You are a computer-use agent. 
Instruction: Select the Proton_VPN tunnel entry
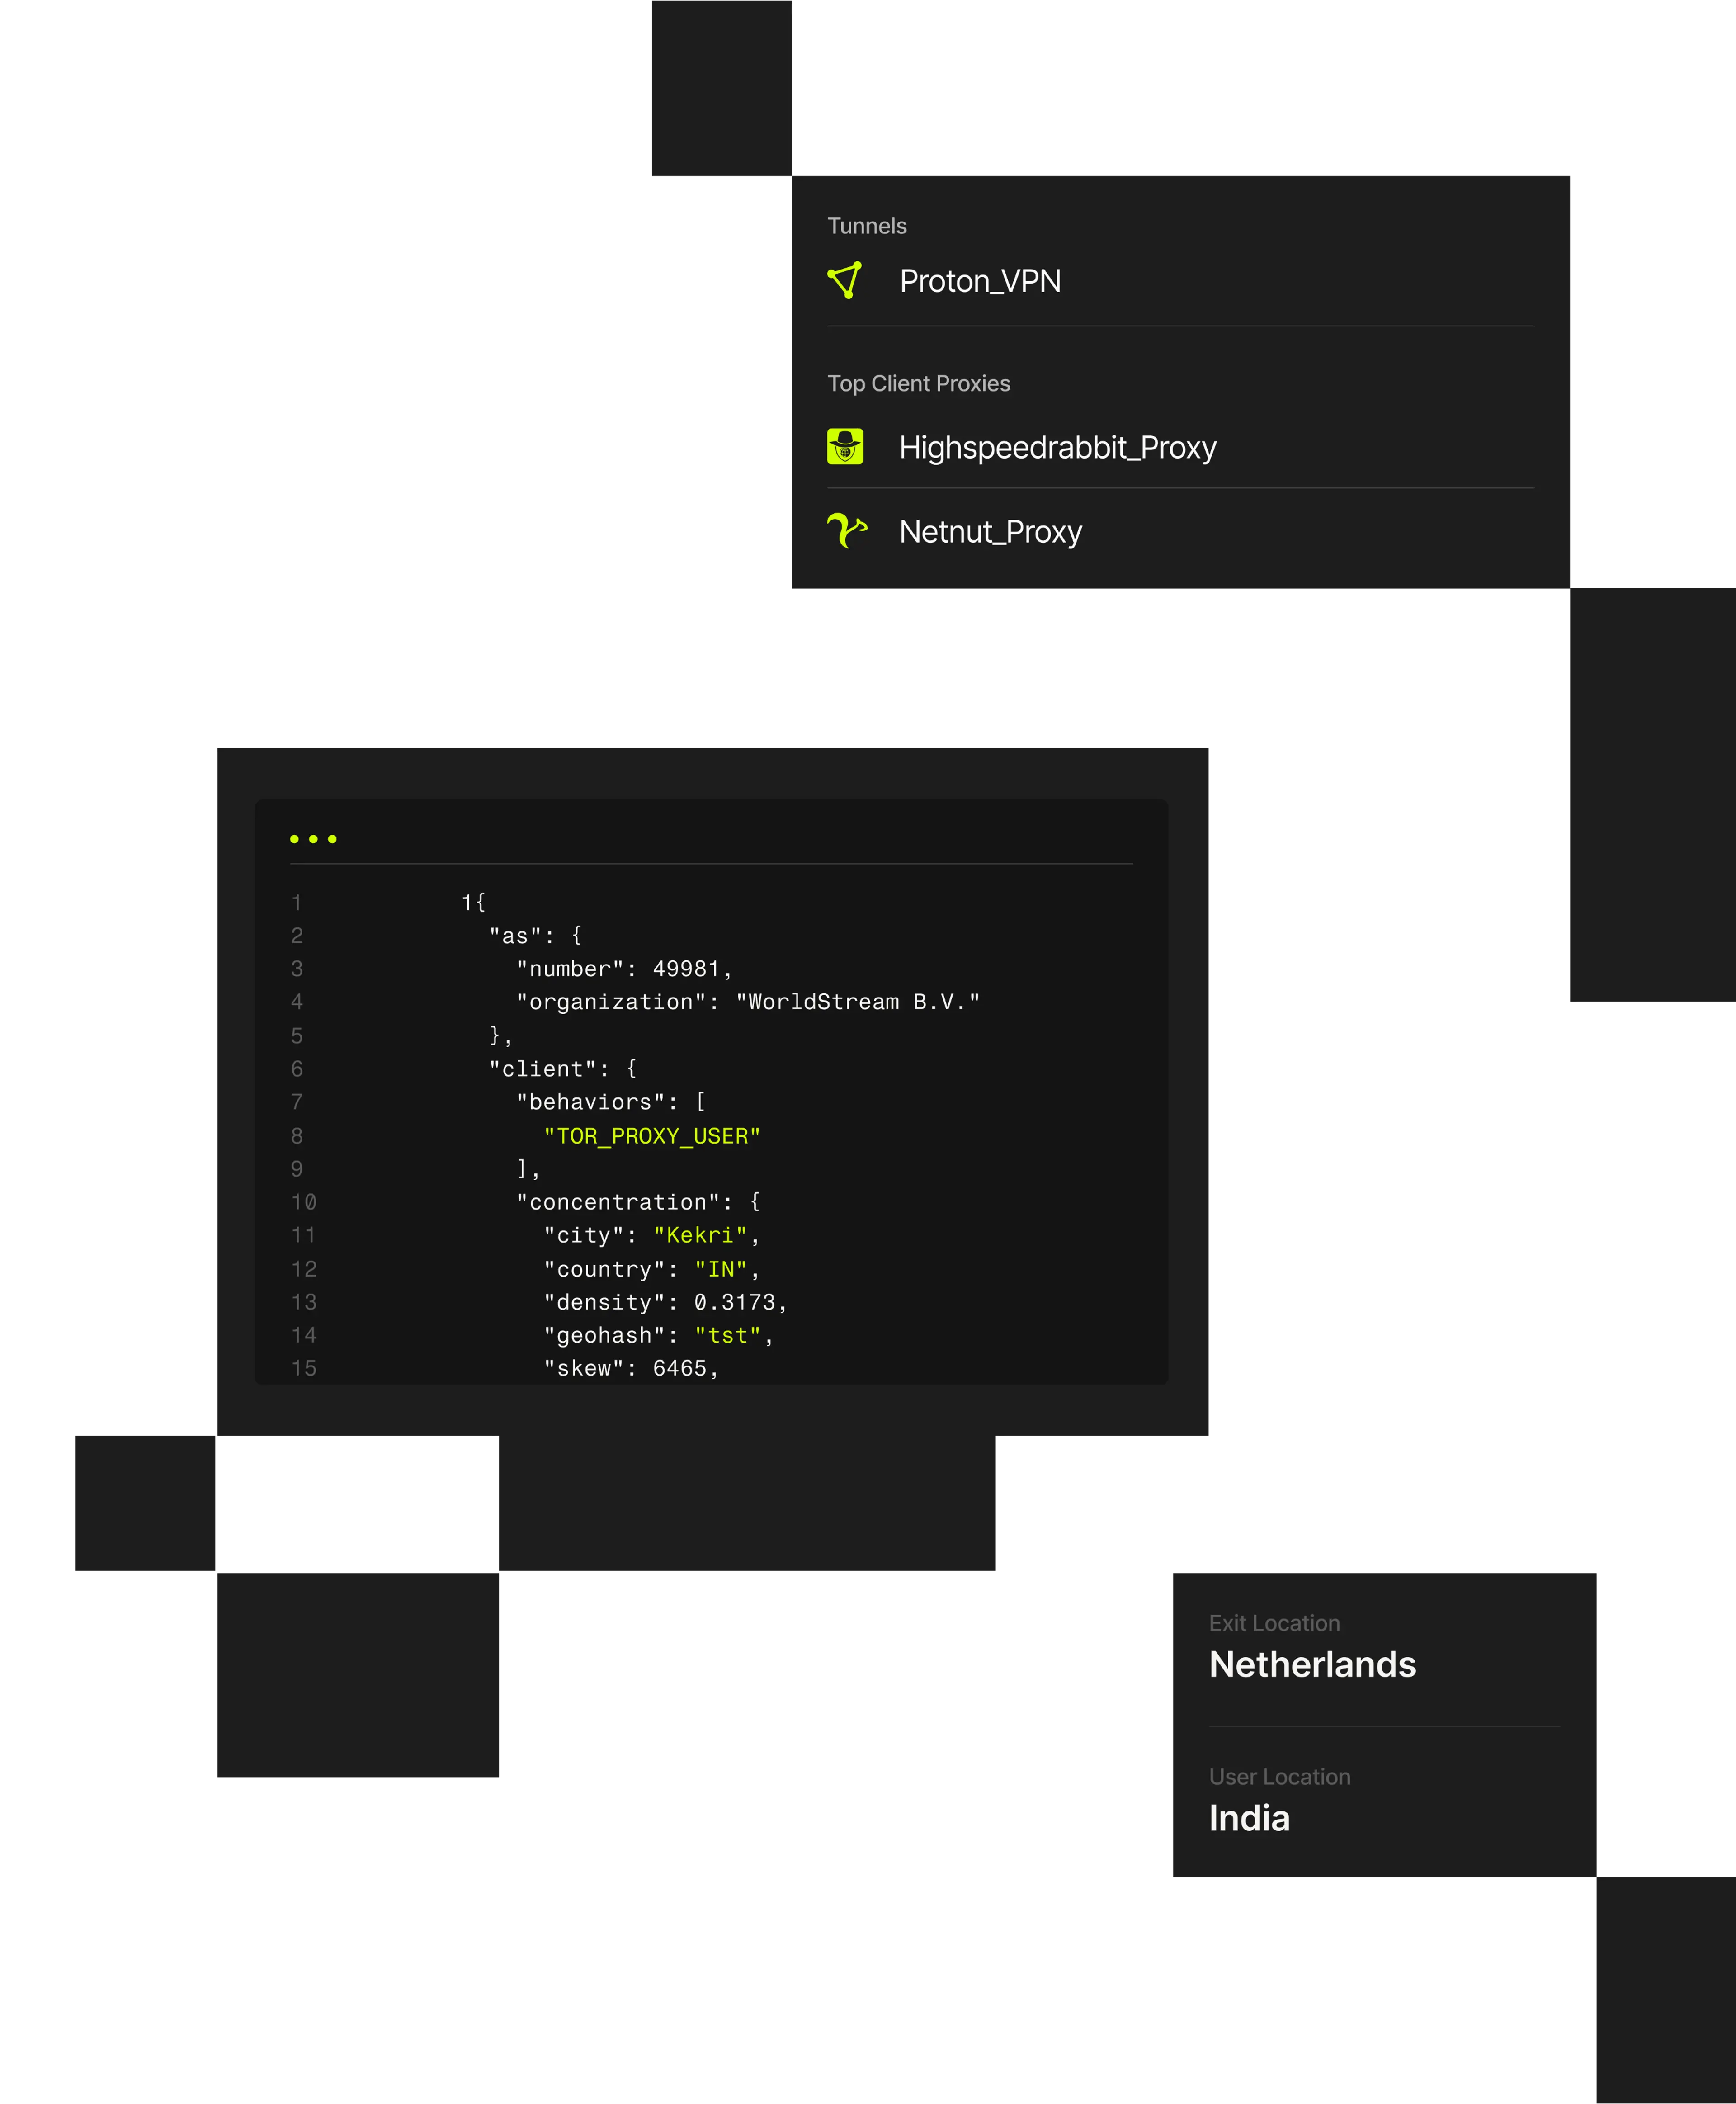click(979, 281)
